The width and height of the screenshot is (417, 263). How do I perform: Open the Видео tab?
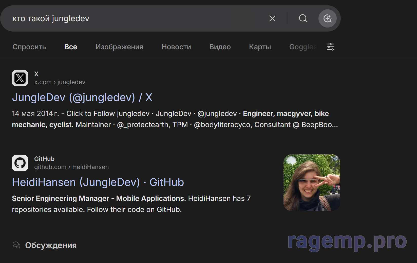[x=220, y=47]
